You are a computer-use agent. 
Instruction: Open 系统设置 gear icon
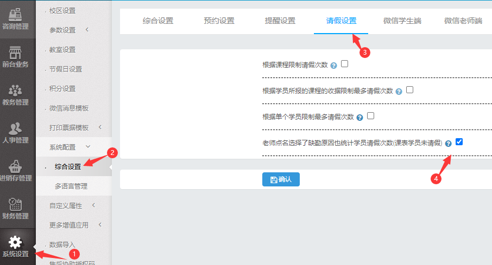15,242
